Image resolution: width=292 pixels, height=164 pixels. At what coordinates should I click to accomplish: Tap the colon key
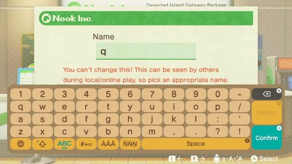pyautogui.click(x=218, y=119)
